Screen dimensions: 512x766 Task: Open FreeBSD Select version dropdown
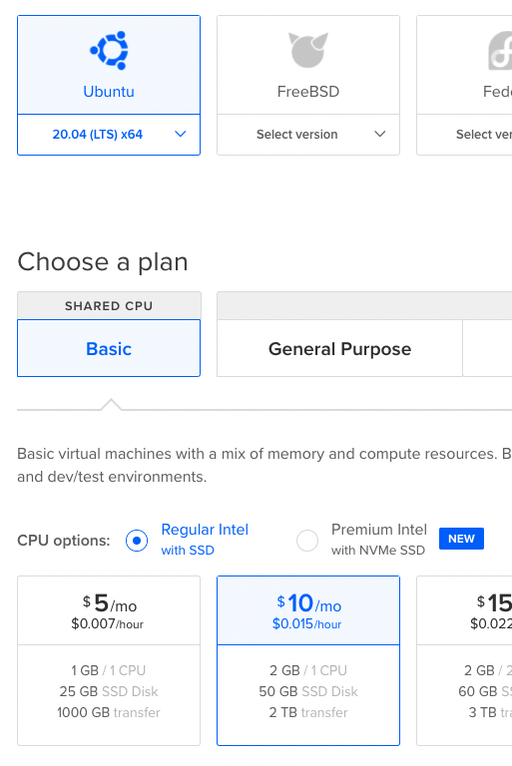(308, 135)
